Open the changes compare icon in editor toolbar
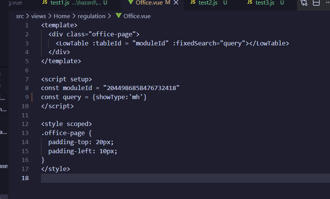This screenshot has height=199, width=330. (304, 3)
